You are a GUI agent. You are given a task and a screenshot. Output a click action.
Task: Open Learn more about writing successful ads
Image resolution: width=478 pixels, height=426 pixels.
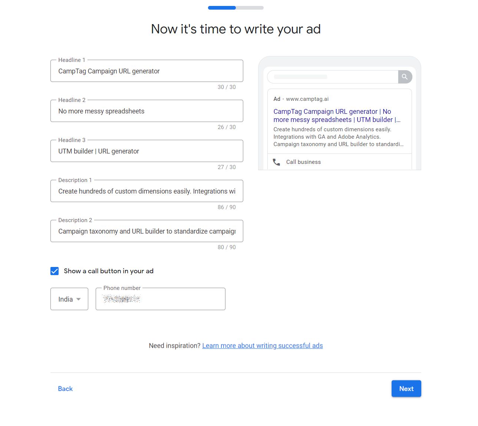(x=262, y=345)
